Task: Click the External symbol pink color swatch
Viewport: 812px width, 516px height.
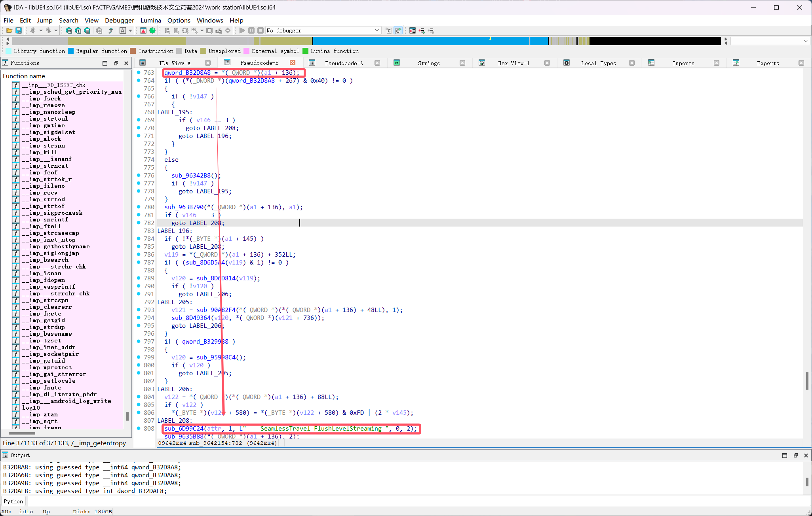Action: (x=246, y=51)
